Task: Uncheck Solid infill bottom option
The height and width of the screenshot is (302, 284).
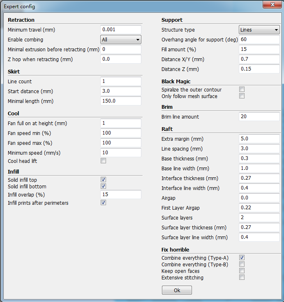Action: [x=104, y=186]
